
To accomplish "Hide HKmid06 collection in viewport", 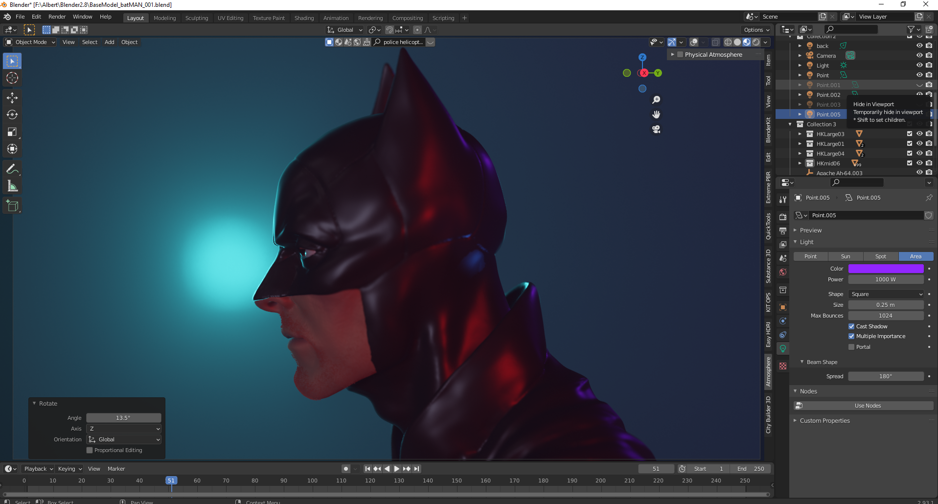I will coord(919,163).
